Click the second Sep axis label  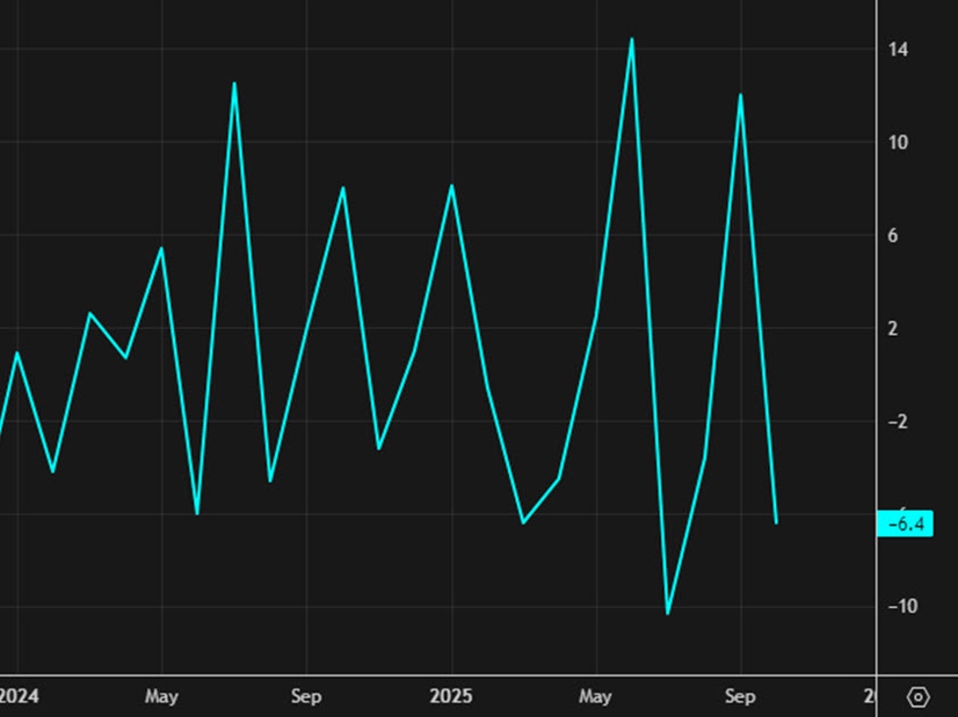[x=740, y=695]
